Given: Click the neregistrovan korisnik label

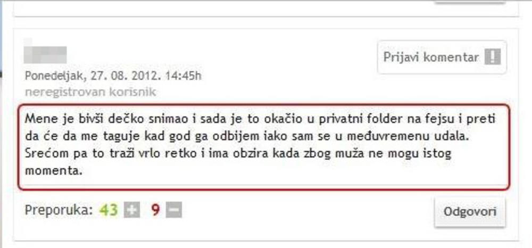Looking at the screenshot, I should click(x=90, y=92).
